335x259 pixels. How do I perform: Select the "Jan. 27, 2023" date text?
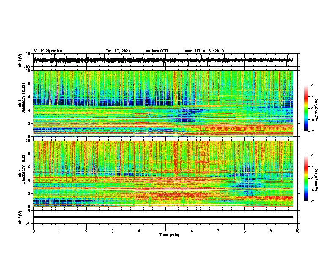118,51
